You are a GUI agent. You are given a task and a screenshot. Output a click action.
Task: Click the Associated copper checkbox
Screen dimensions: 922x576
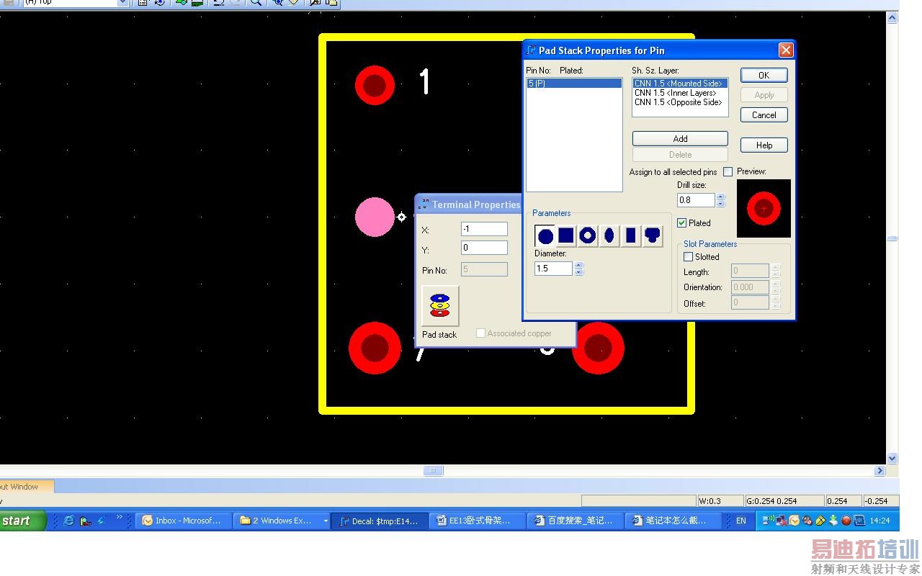[x=480, y=333]
